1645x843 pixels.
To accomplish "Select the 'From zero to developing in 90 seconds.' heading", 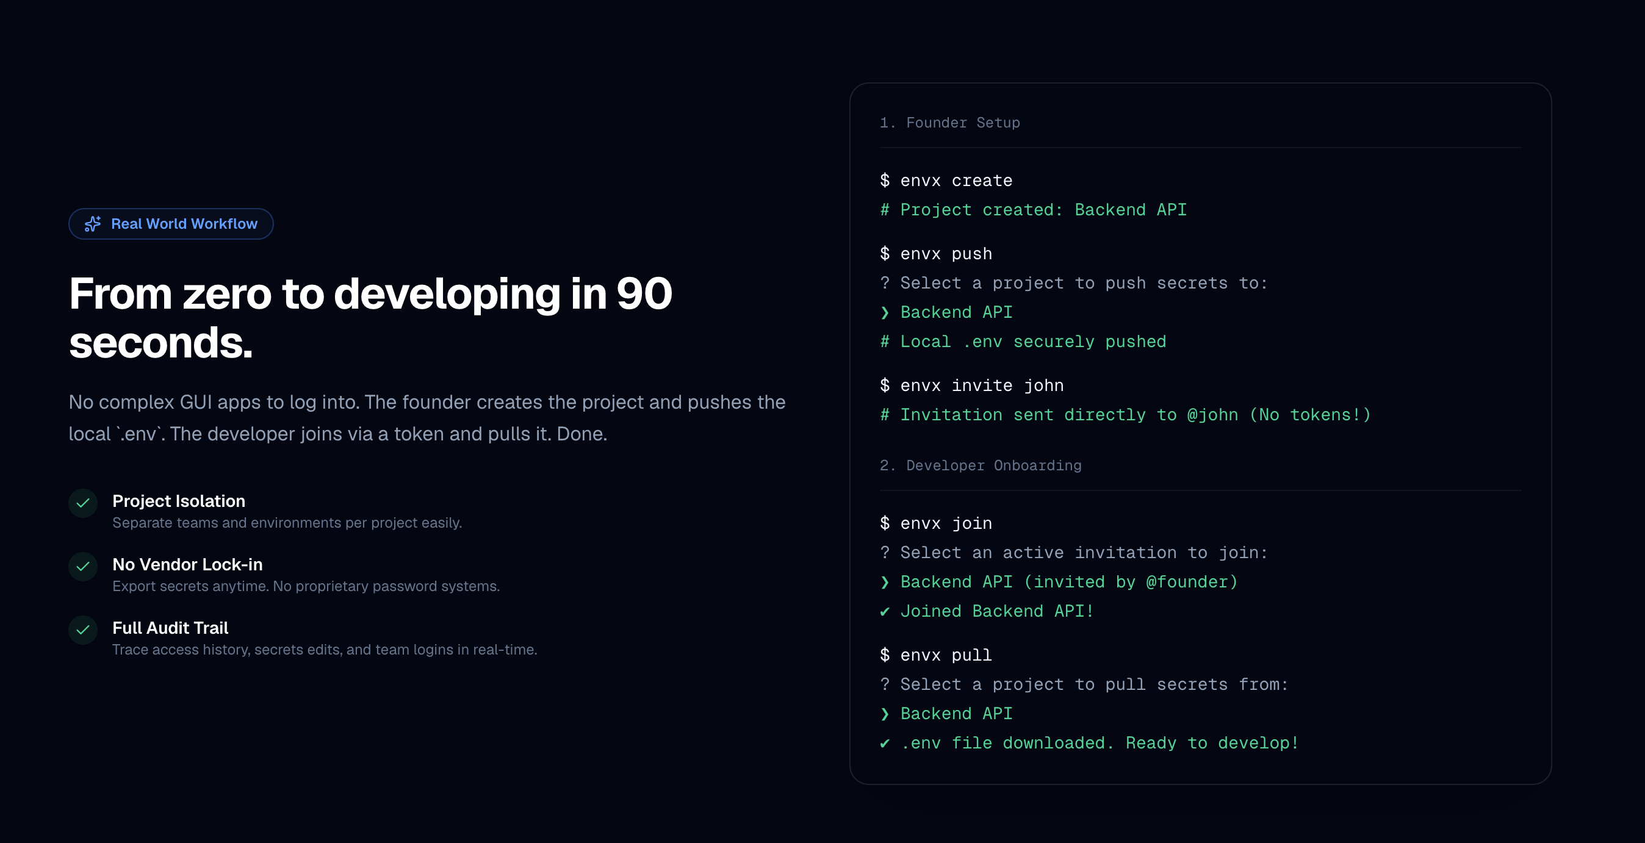I will click(x=370, y=318).
